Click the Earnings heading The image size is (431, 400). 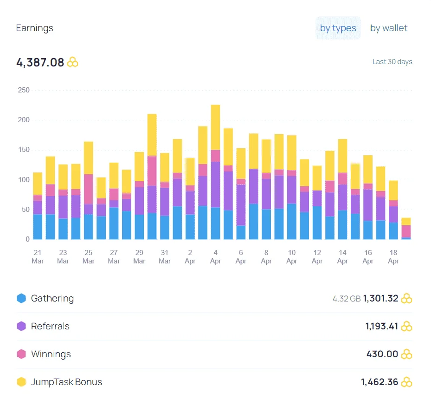[35, 28]
